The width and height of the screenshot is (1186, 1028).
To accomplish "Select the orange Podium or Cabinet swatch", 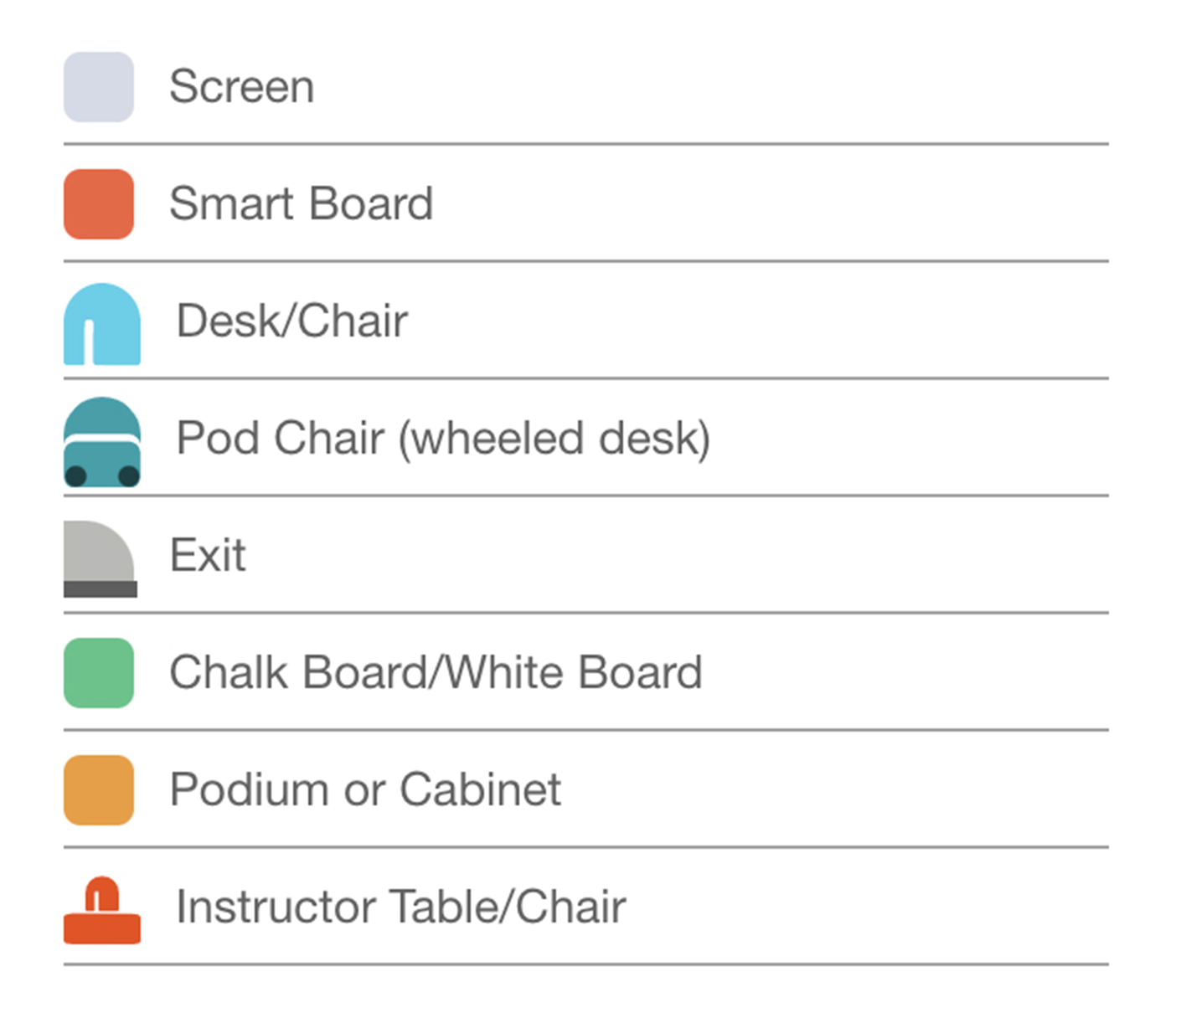I will (99, 790).
